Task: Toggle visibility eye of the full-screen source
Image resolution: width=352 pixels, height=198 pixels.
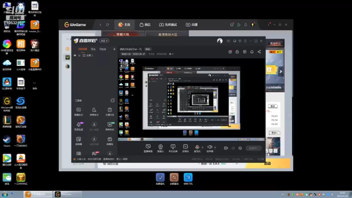Action: click(x=75, y=55)
